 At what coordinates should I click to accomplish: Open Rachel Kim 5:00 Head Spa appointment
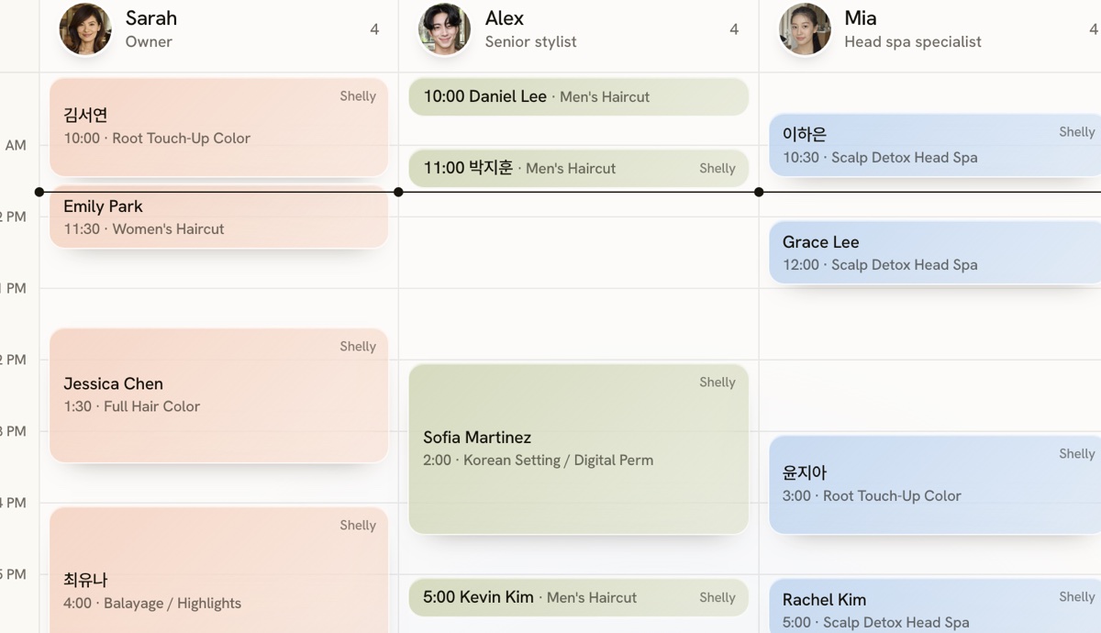[935, 605]
